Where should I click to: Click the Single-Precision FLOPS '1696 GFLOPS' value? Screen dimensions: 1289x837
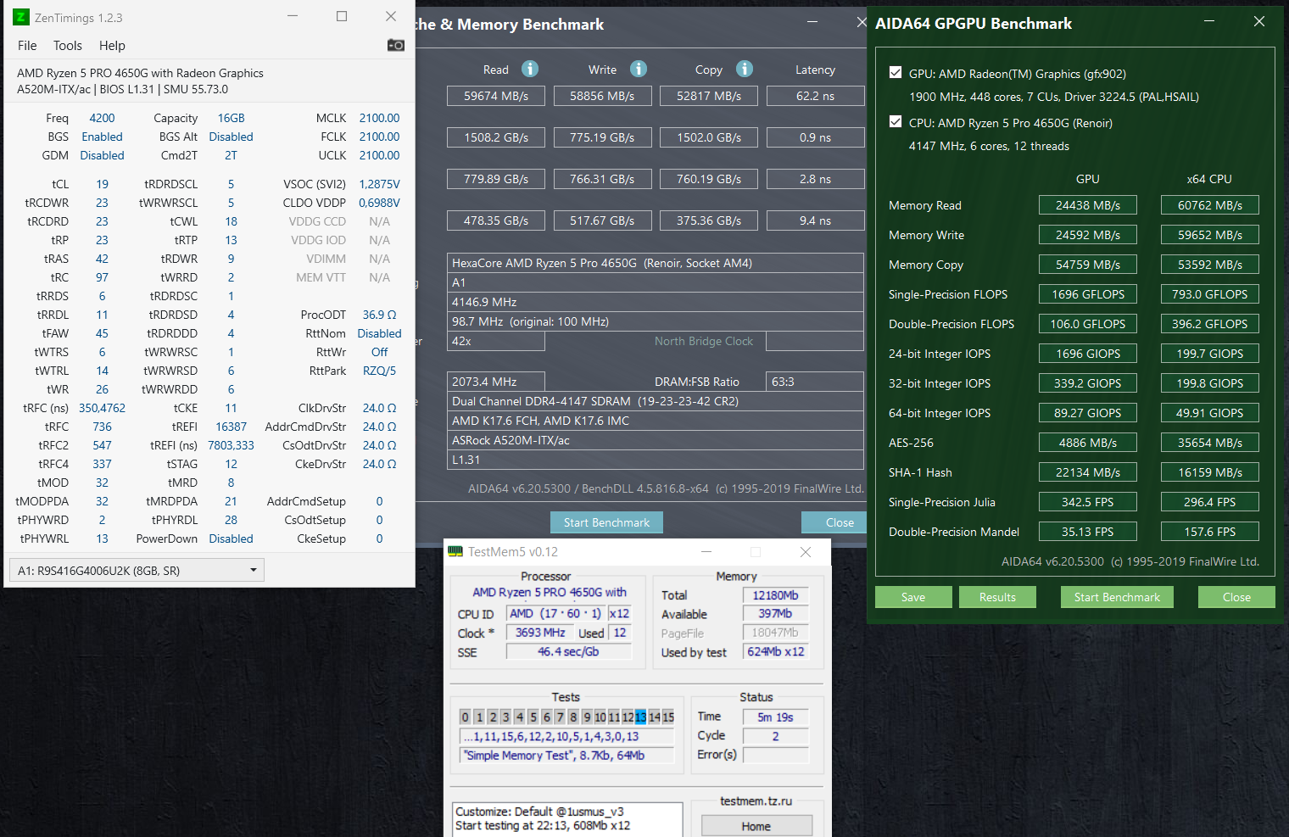point(1088,294)
